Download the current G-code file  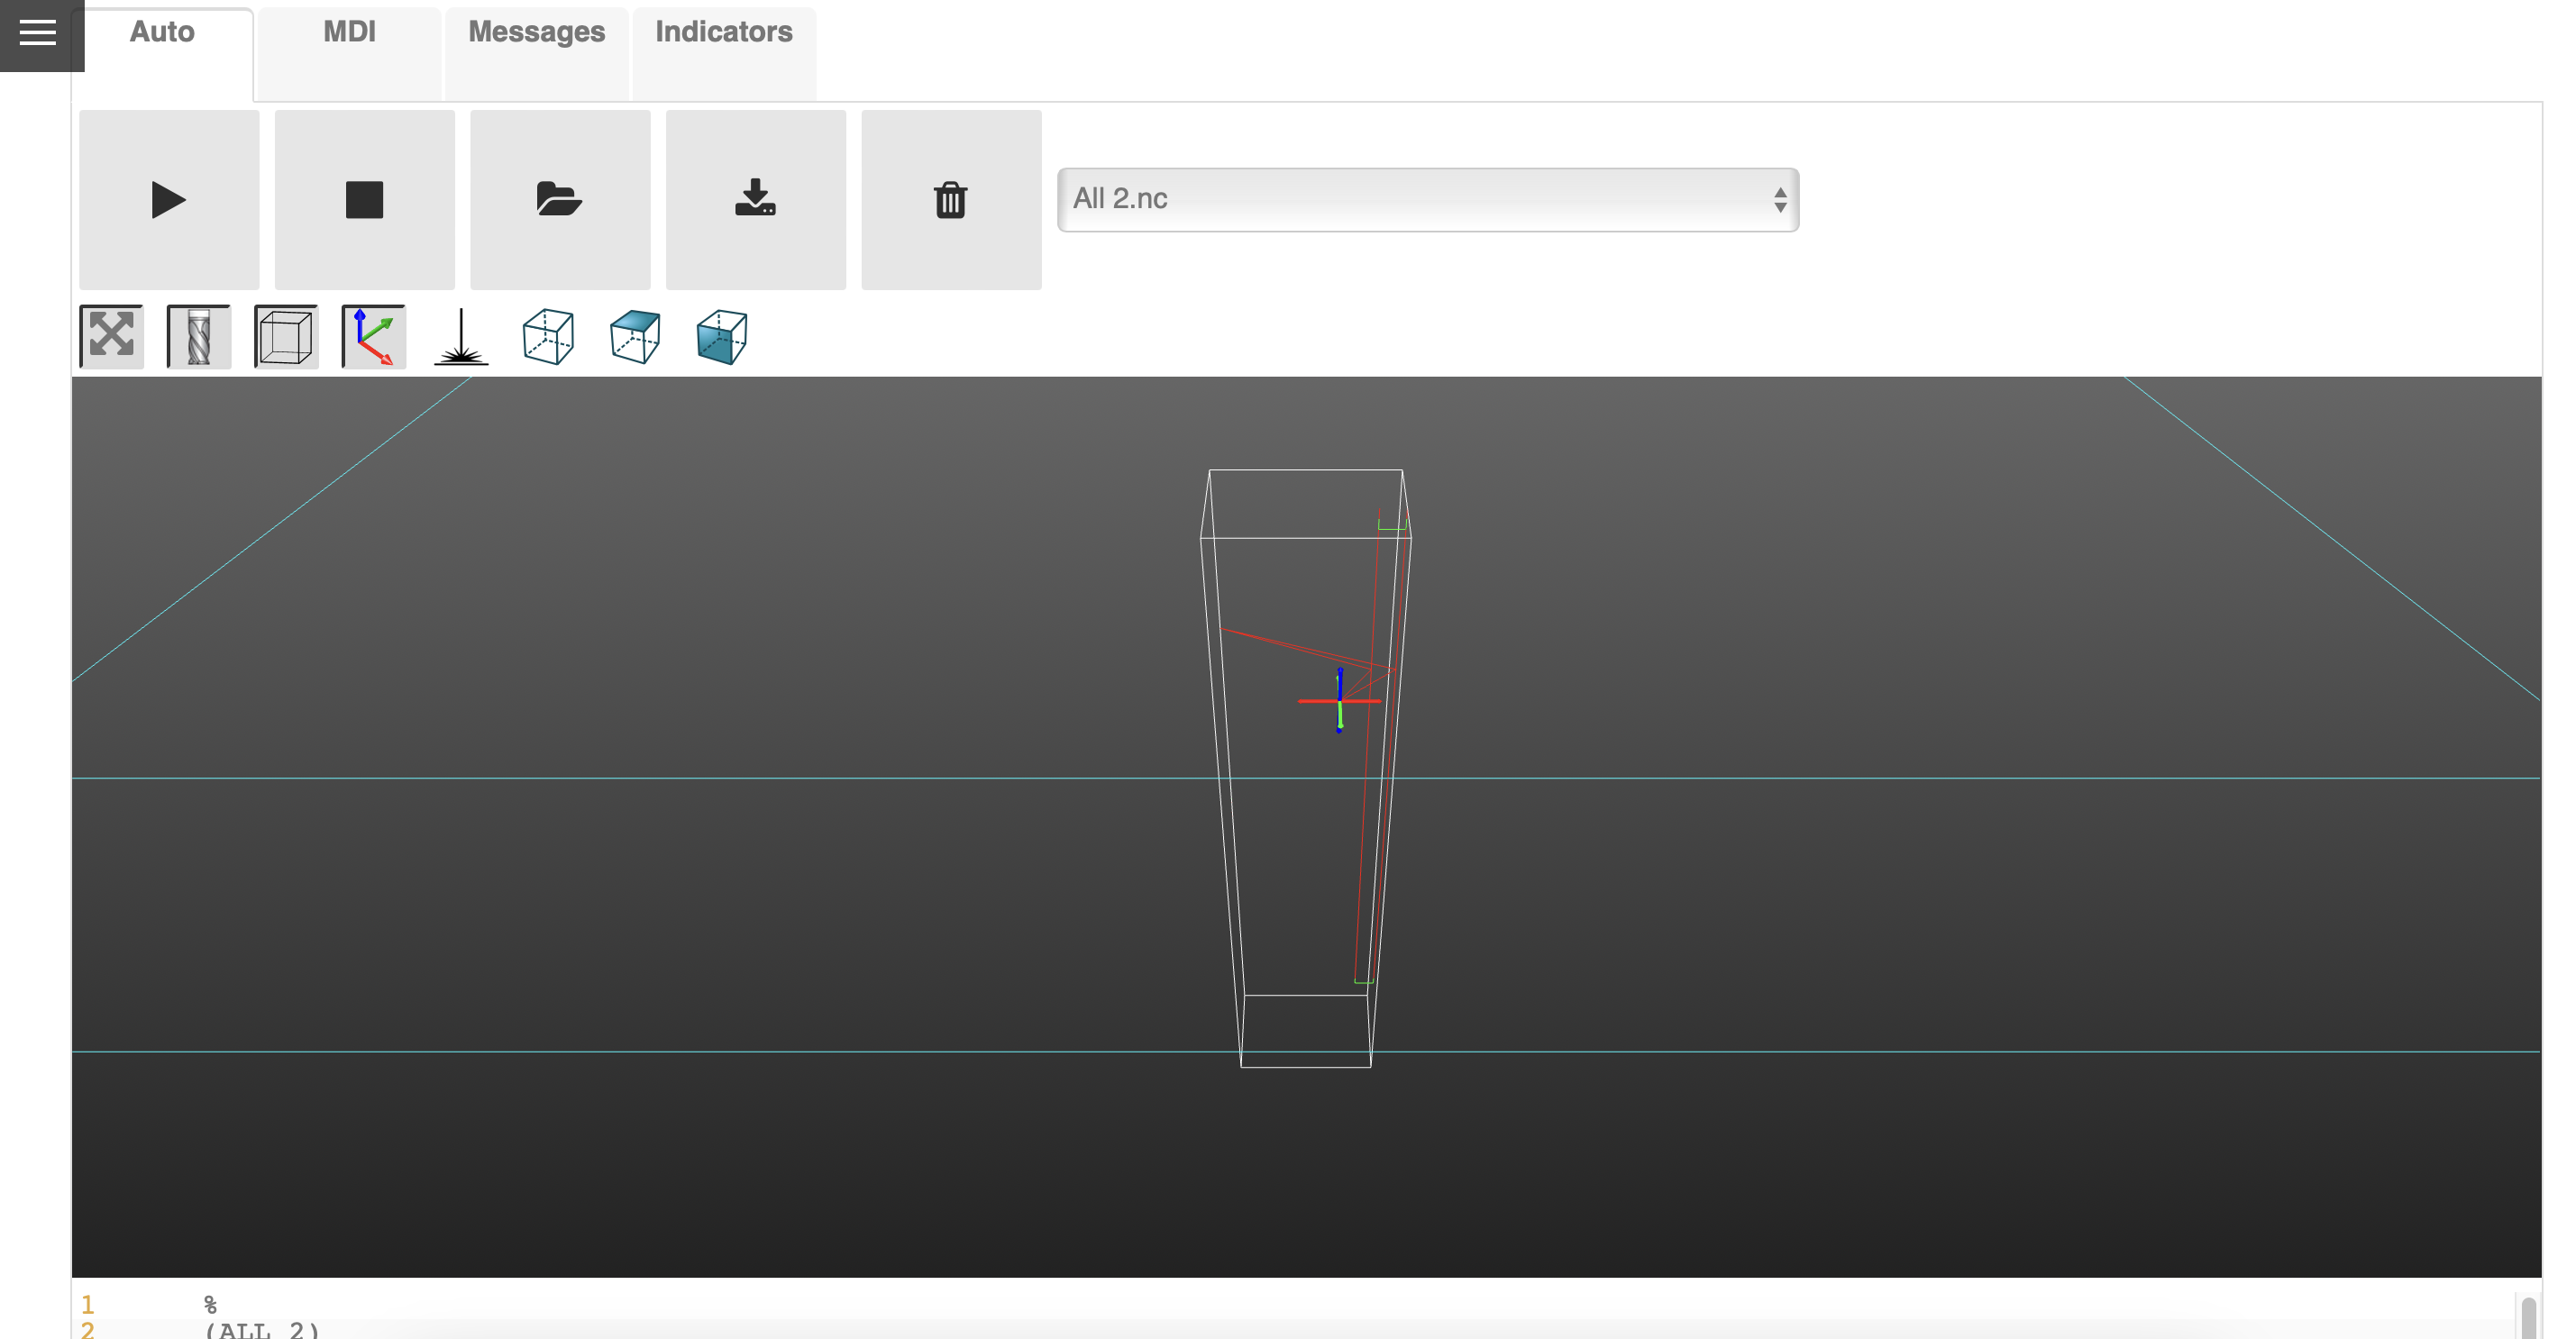(x=755, y=200)
